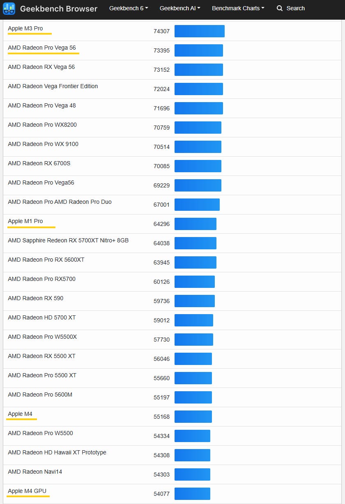Select the AMD Radeon Pro WX 9100 row
Image resolution: width=345 pixels, height=504 pixels.
point(43,144)
